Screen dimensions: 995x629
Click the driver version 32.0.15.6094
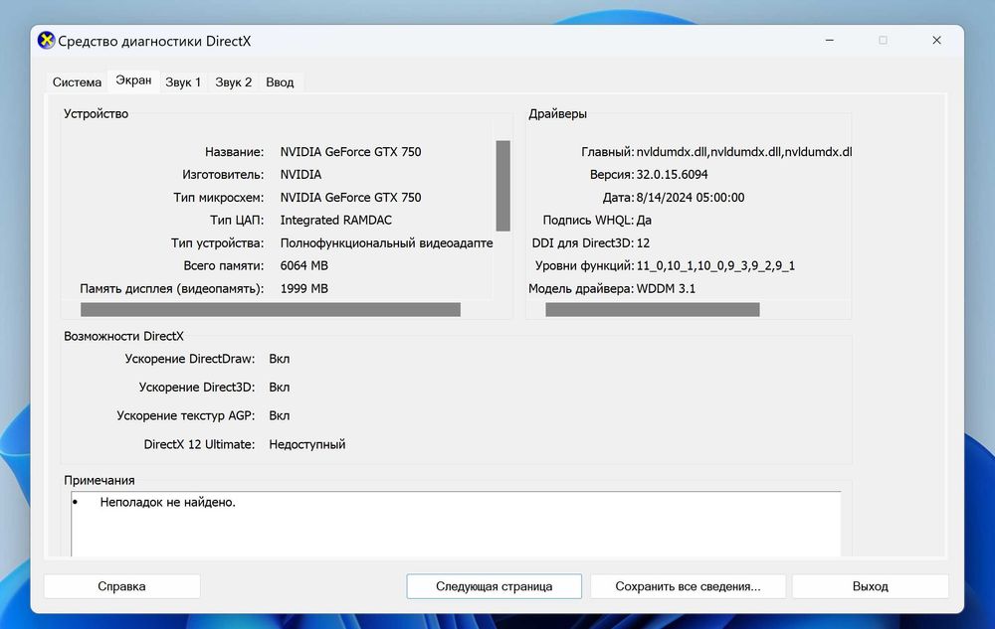tap(672, 175)
